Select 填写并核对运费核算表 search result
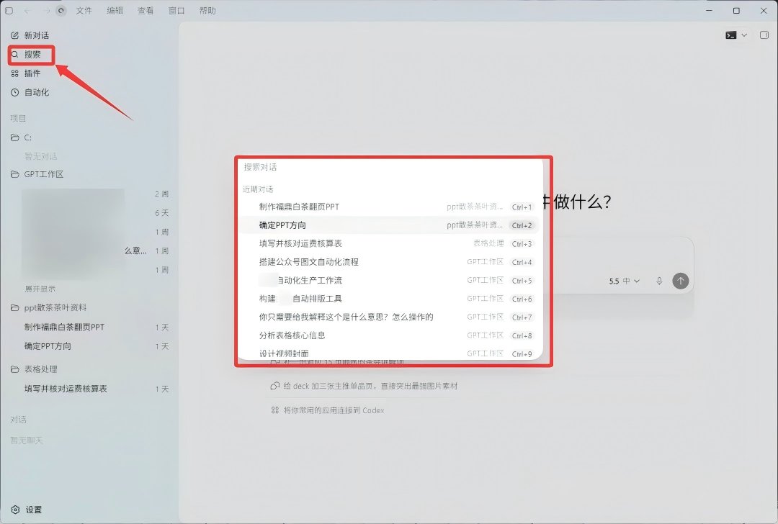This screenshot has width=778, height=524. tap(388, 243)
